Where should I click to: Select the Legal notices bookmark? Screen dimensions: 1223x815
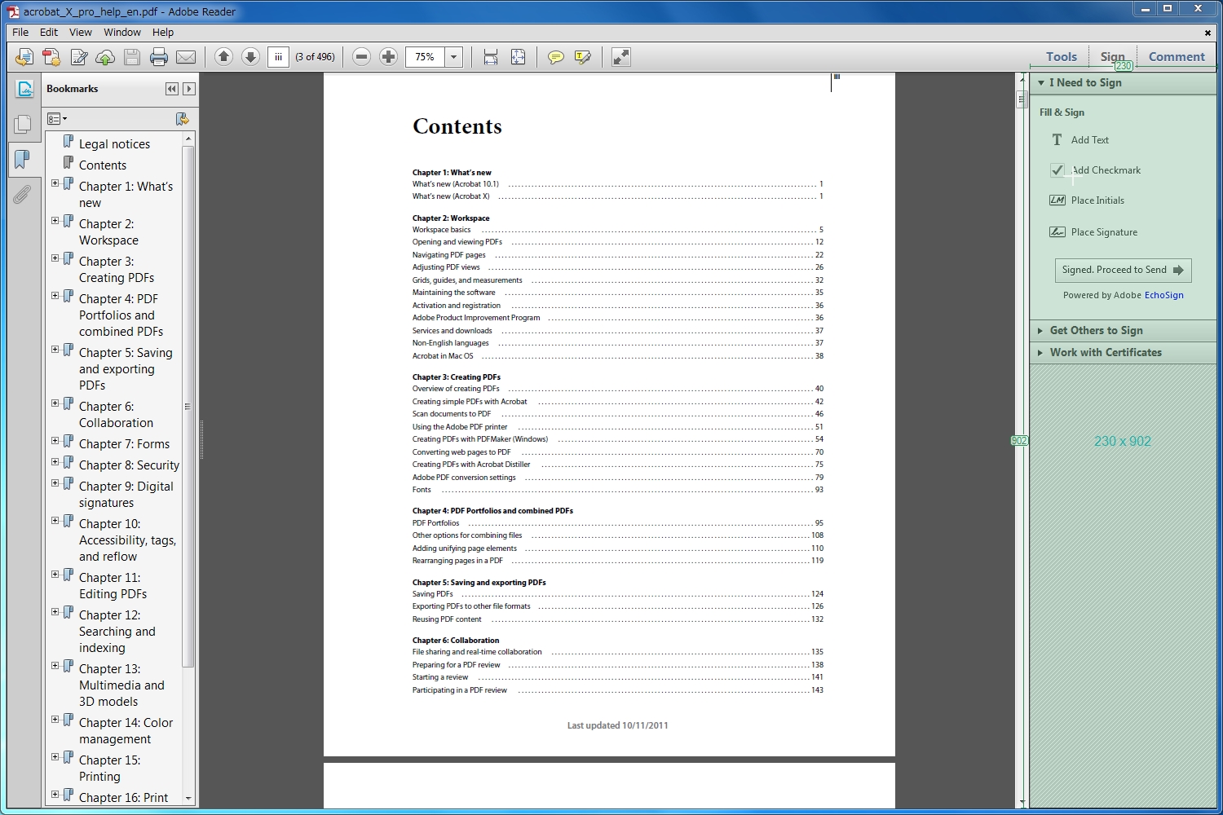[114, 144]
